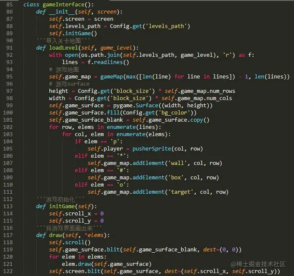Image resolution: width=294 pixels, height=276 pixels.
Task: Click the class name gameInterface
Action: pos(63,5)
